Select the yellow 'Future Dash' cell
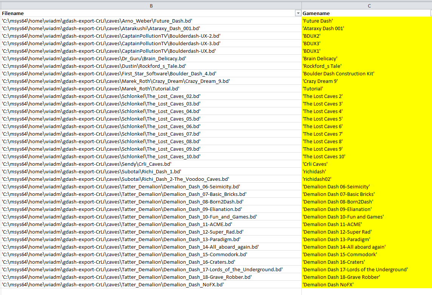This screenshot has height=295, width=432. tap(366, 21)
